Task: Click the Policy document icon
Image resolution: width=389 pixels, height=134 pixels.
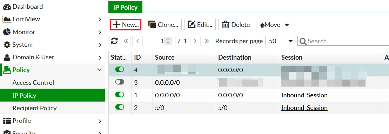Action: 7,70
